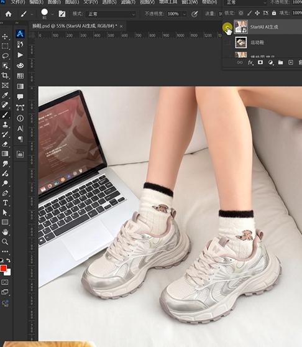
Task: Open the brush preset picker arrow
Action: point(52,14)
